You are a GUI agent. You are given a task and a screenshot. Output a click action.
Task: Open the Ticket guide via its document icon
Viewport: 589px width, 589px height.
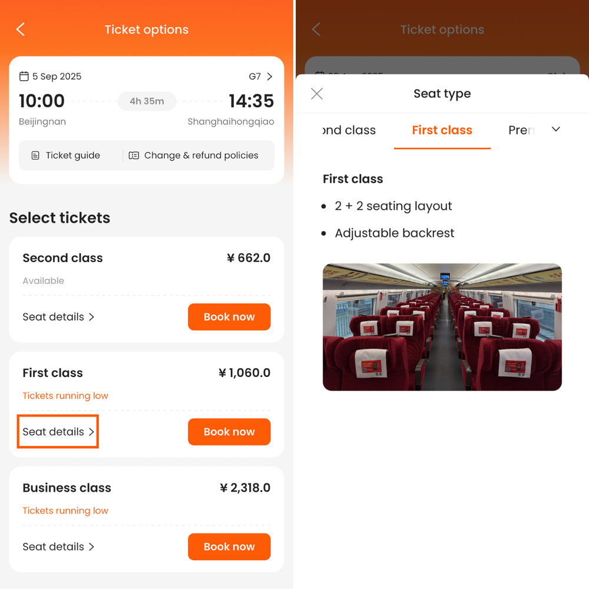click(35, 155)
